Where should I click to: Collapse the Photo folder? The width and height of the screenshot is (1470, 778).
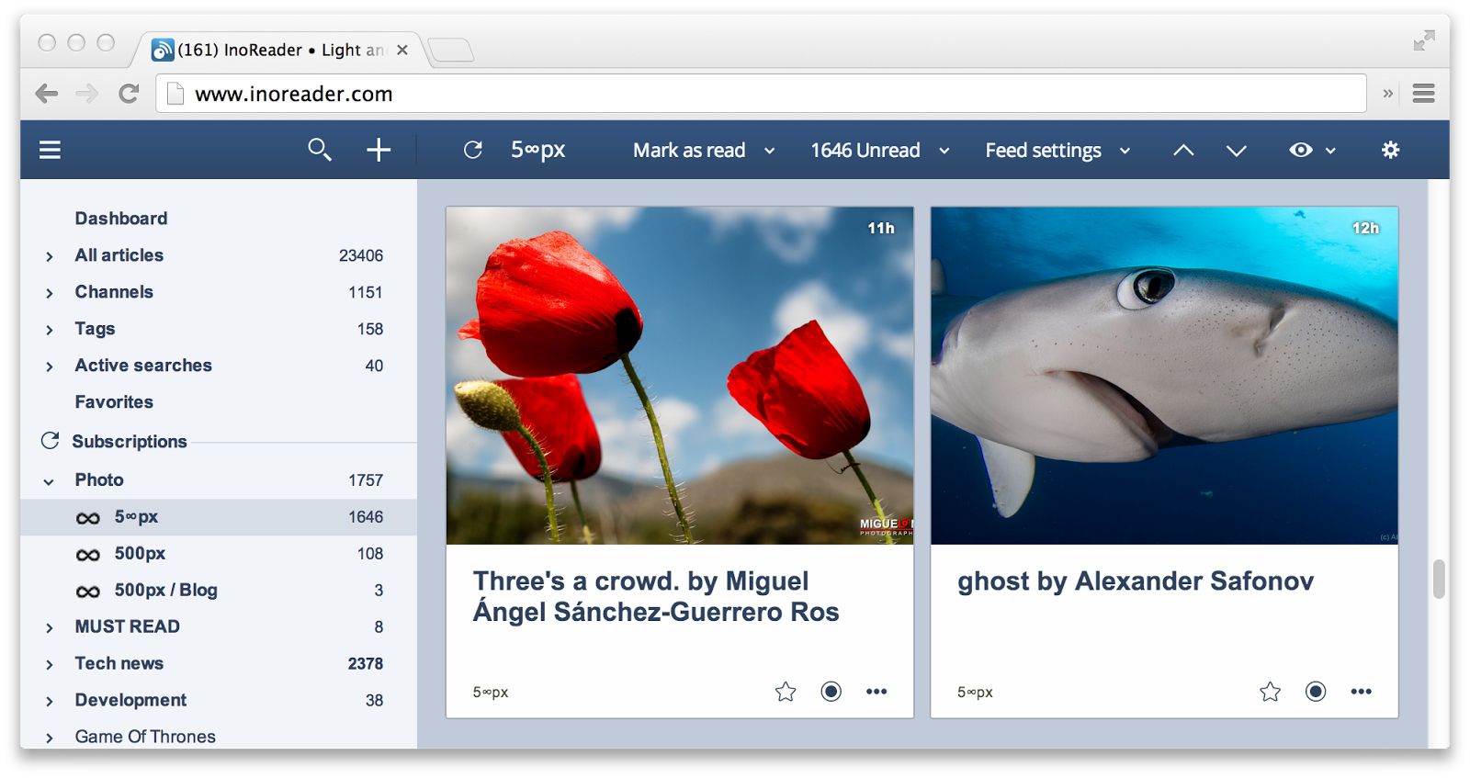[49, 481]
